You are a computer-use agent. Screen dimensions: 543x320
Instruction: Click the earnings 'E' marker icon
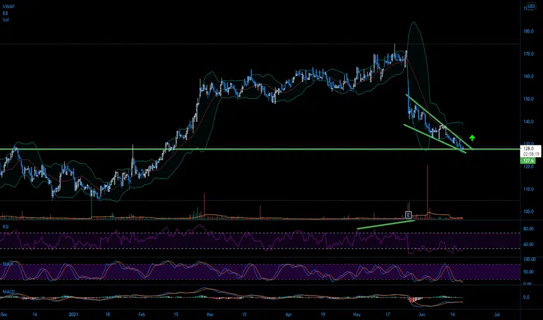(x=408, y=215)
